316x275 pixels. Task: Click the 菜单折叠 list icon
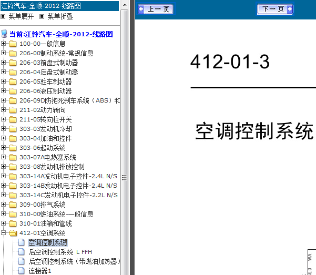pos(42,17)
